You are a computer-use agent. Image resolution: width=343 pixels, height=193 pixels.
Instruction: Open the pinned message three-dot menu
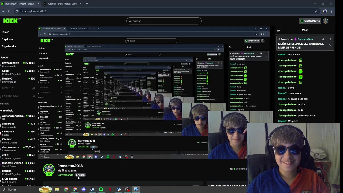point(330,39)
